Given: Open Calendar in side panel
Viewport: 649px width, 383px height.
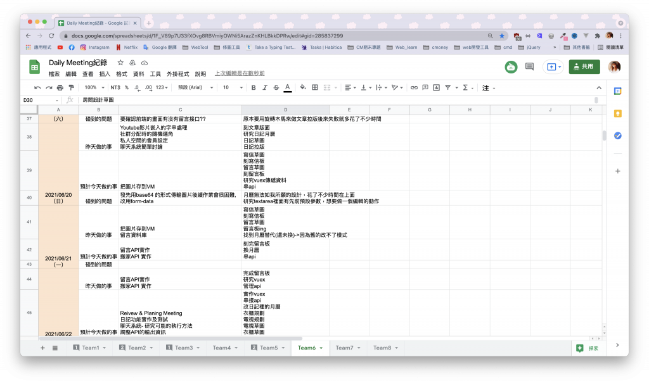Looking at the screenshot, I should pyautogui.click(x=617, y=91).
